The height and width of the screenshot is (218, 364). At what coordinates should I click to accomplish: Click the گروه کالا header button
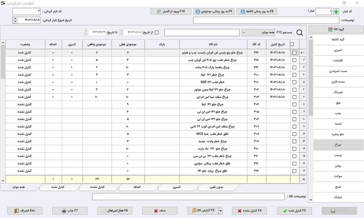click(x=336, y=29)
